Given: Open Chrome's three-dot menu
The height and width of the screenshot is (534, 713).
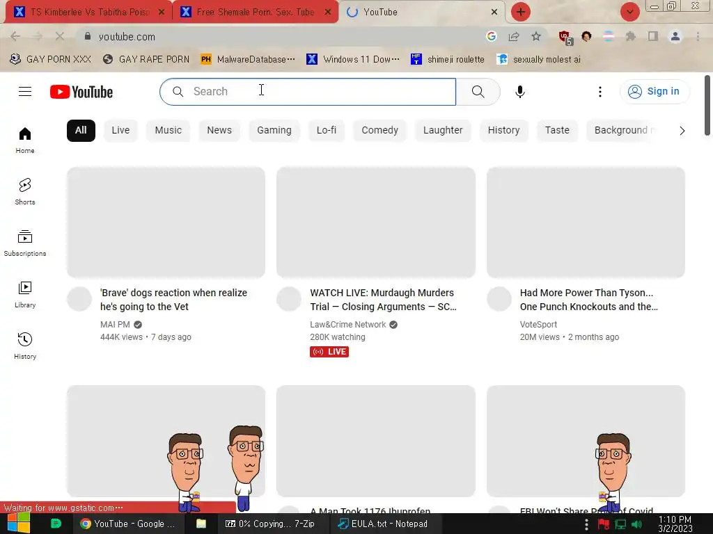Looking at the screenshot, I should (698, 36).
